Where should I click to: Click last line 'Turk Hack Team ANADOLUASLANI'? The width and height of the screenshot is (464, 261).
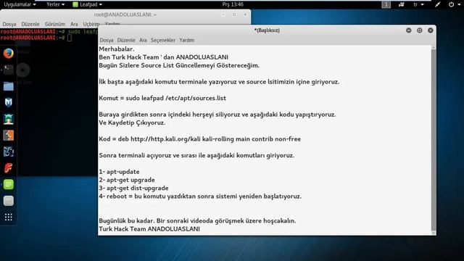pos(149,229)
